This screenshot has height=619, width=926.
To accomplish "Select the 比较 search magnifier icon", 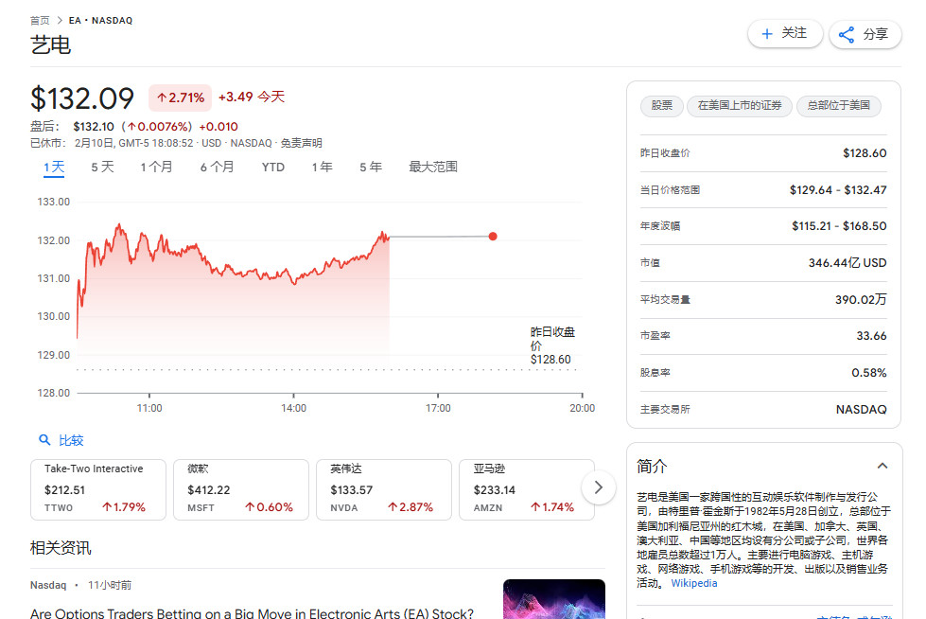I will (45, 440).
